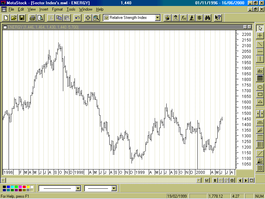The height and width of the screenshot is (199, 265).
Task: Expand the line style dropdown
Action: click(78, 188)
